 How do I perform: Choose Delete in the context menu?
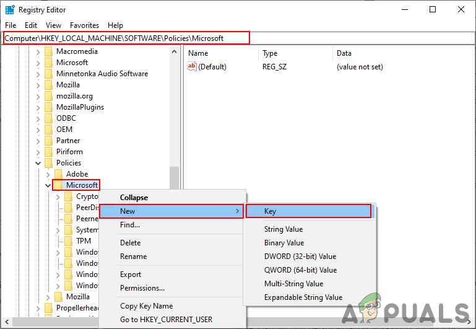tap(172, 243)
